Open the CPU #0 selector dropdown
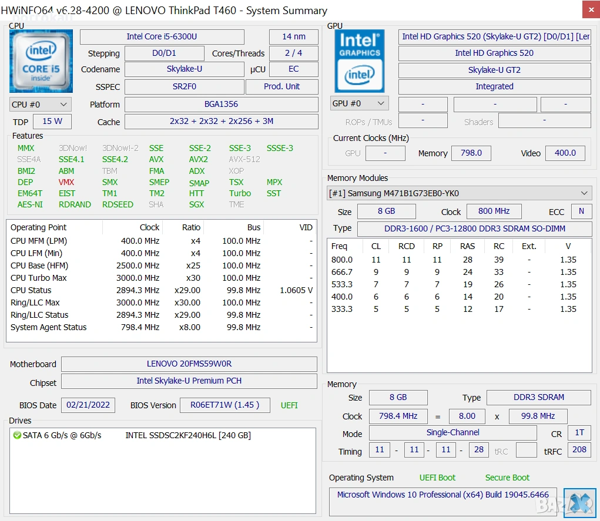 coord(41,104)
